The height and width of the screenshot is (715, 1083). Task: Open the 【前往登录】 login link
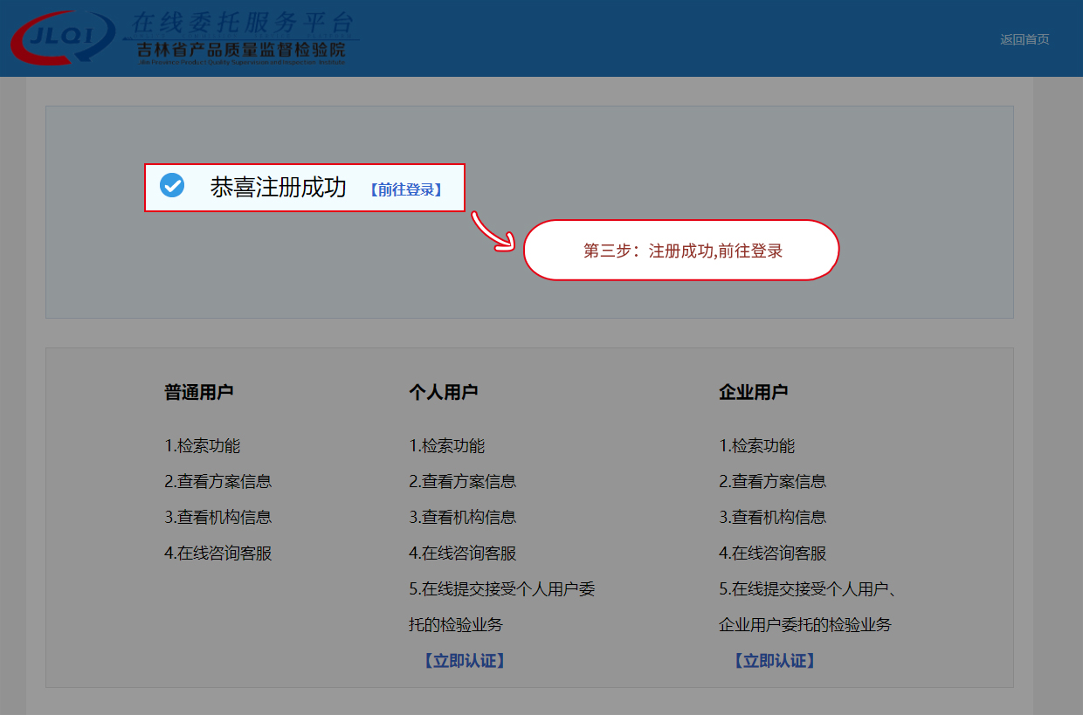(405, 189)
